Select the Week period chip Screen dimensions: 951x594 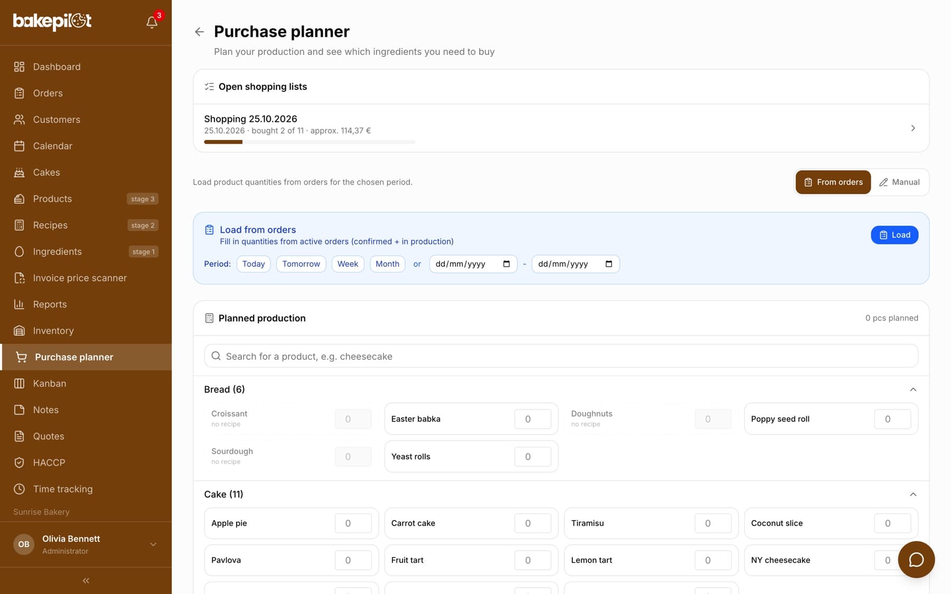pos(348,264)
